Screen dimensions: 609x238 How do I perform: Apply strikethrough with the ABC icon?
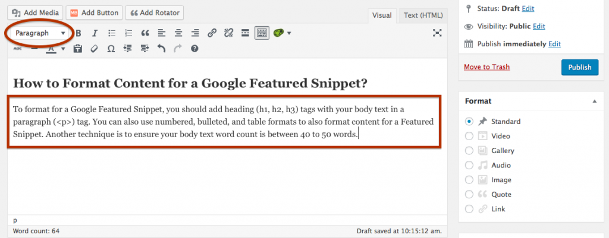[x=17, y=49]
